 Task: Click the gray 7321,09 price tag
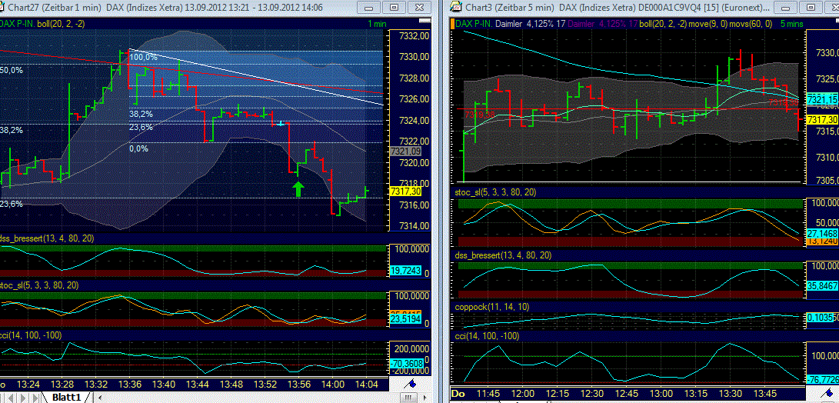pyautogui.click(x=404, y=152)
